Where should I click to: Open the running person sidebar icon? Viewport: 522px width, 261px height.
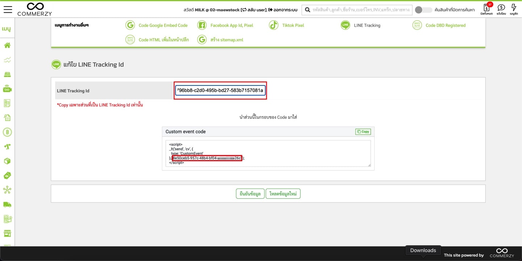[7, 147]
